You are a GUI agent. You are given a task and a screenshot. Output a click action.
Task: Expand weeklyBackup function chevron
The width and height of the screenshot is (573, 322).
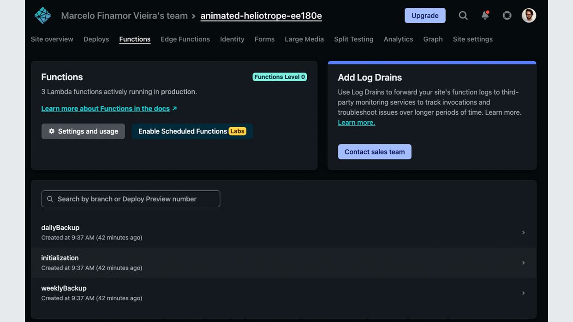pyautogui.click(x=523, y=293)
